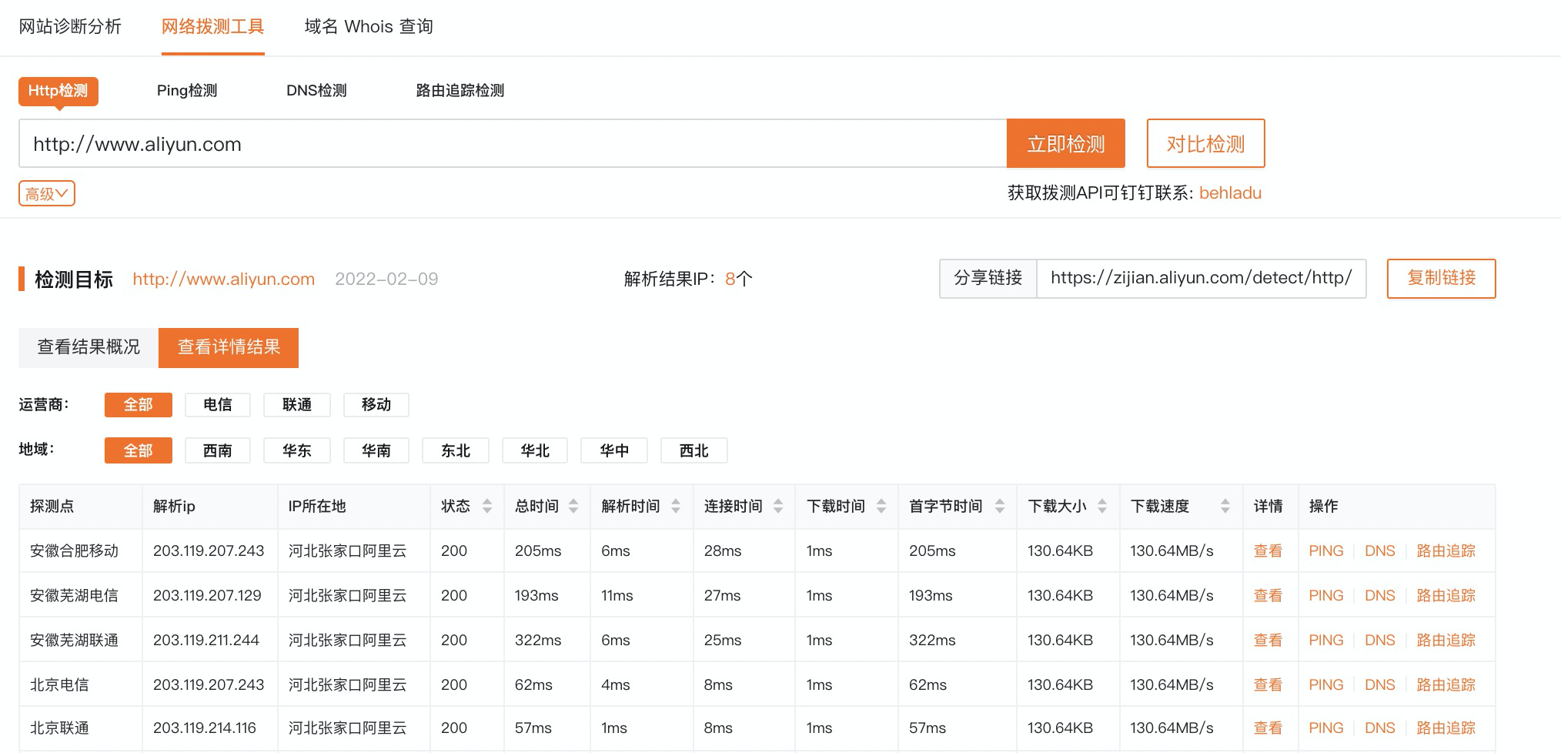Run 路由追踪 for 安徽合肥移动 row
This screenshot has width=1561, height=753.
coord(1446,551)
